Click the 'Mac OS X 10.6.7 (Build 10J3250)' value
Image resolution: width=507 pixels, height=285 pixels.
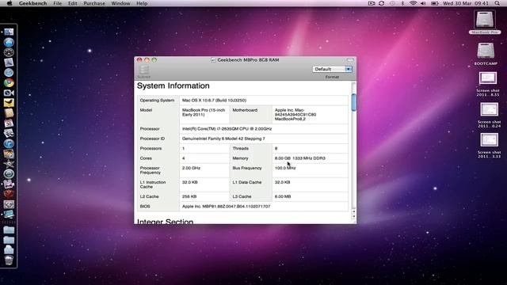[214, 101]
